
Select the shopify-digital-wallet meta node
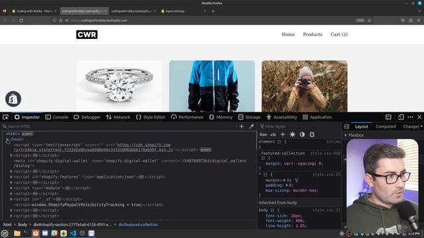(130, 163)
